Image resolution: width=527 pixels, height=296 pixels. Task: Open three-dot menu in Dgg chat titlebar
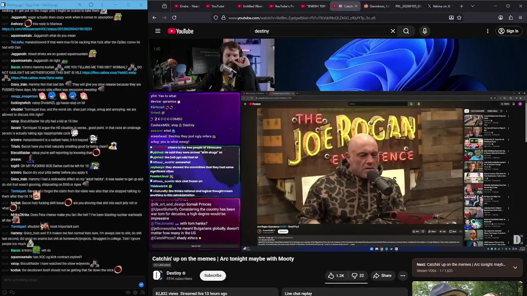coord(102,5)
